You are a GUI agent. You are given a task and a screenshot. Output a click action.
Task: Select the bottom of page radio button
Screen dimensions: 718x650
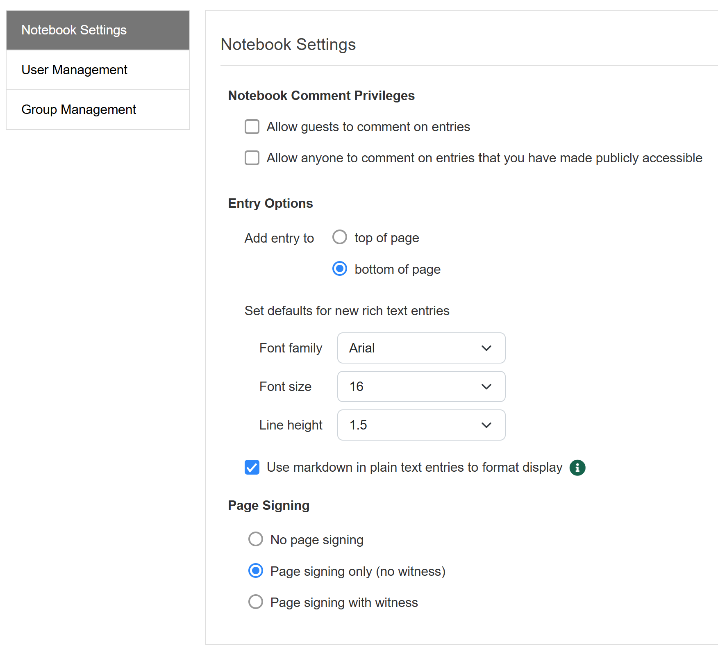click(340, 269)
